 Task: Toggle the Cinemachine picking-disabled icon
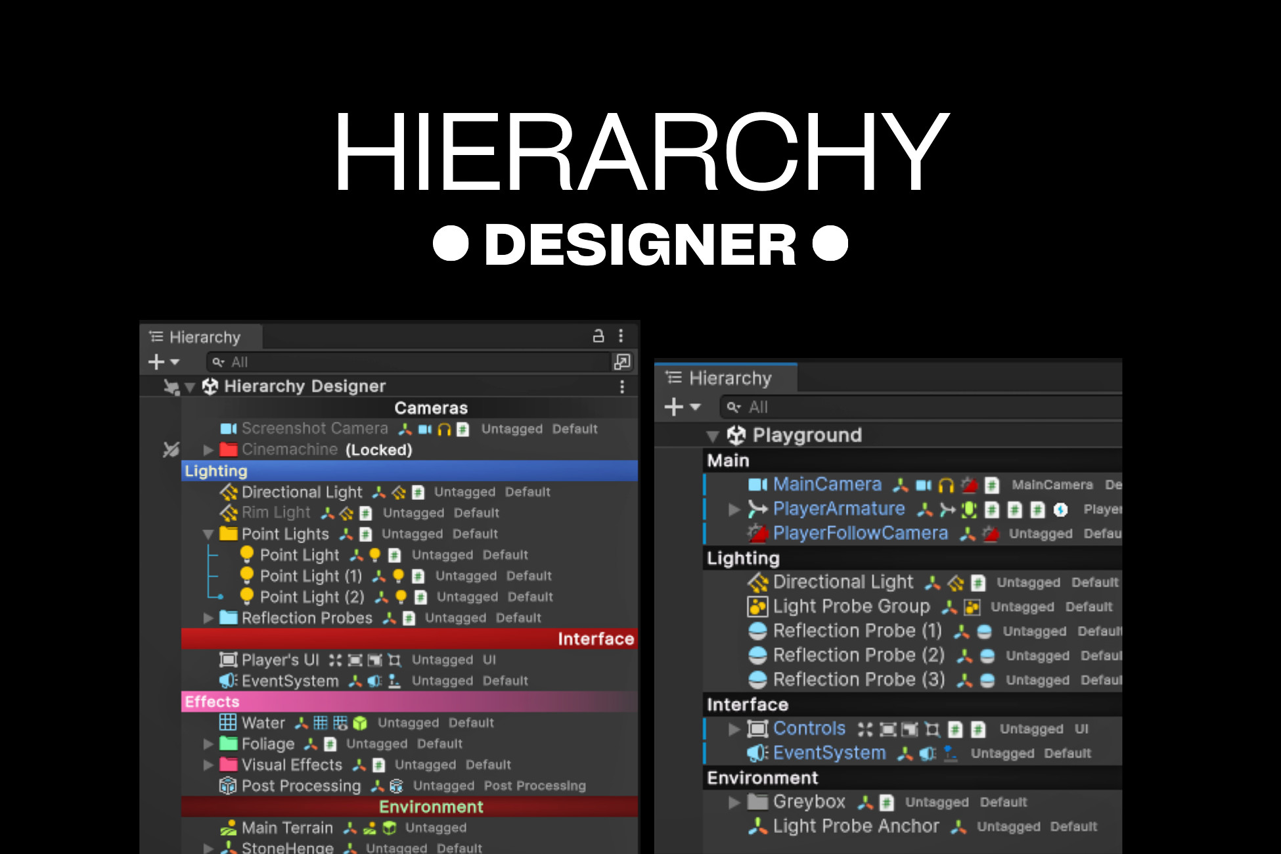point(171,450)
